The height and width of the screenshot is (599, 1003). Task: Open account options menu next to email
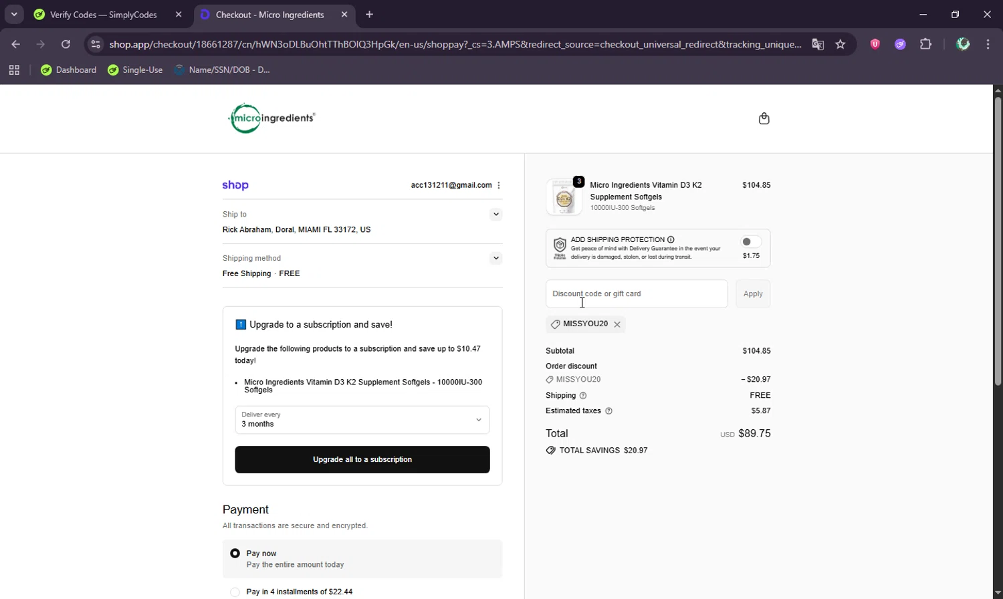tap(499, 185)
